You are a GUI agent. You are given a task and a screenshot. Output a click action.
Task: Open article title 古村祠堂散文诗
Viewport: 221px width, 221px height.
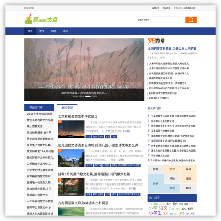pyautogui.click(x=83, y=203)
